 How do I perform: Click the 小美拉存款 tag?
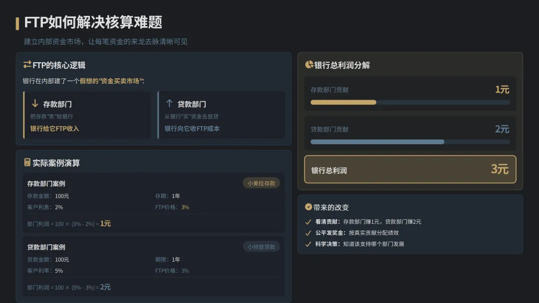click(x=261, y=183)
